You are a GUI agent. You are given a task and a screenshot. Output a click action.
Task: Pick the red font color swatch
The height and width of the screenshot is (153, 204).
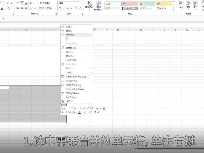[x=79, y=112]
